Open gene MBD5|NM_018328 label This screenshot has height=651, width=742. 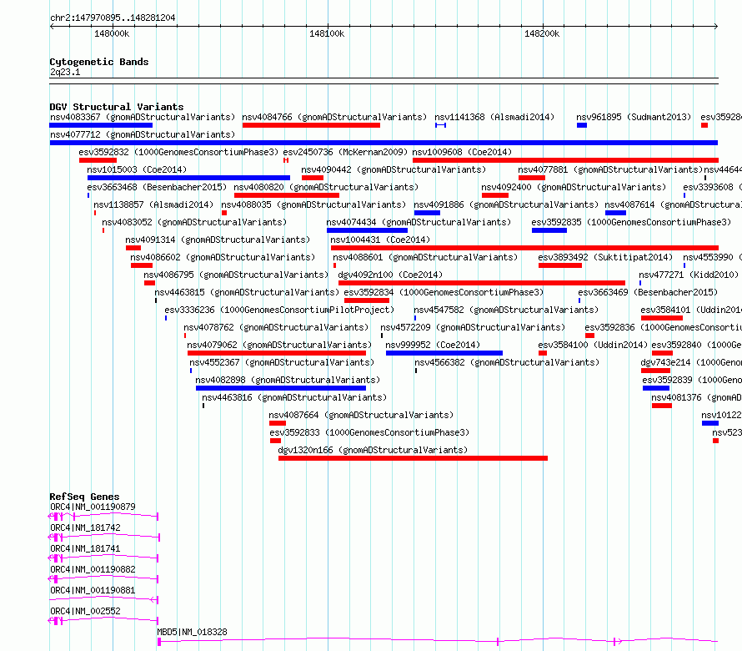pyautogui.click(x=192, y=632)
